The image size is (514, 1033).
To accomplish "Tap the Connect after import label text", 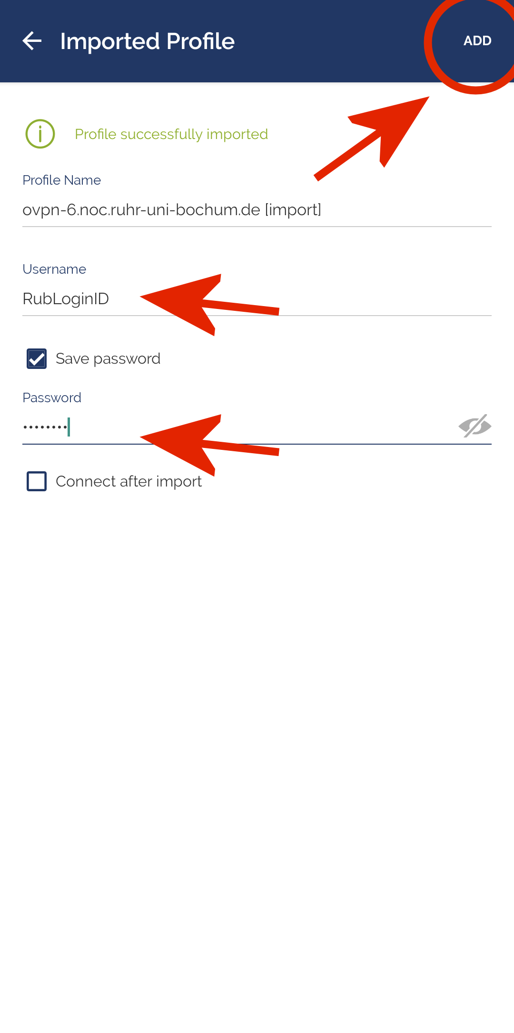I will tap(129, 482).
